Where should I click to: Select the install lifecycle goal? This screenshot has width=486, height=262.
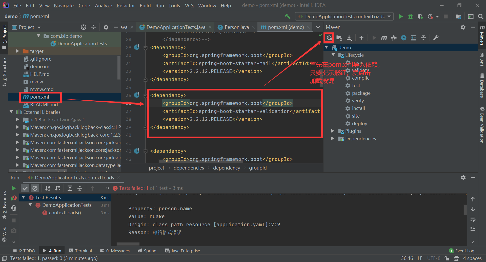pos(358,108)
